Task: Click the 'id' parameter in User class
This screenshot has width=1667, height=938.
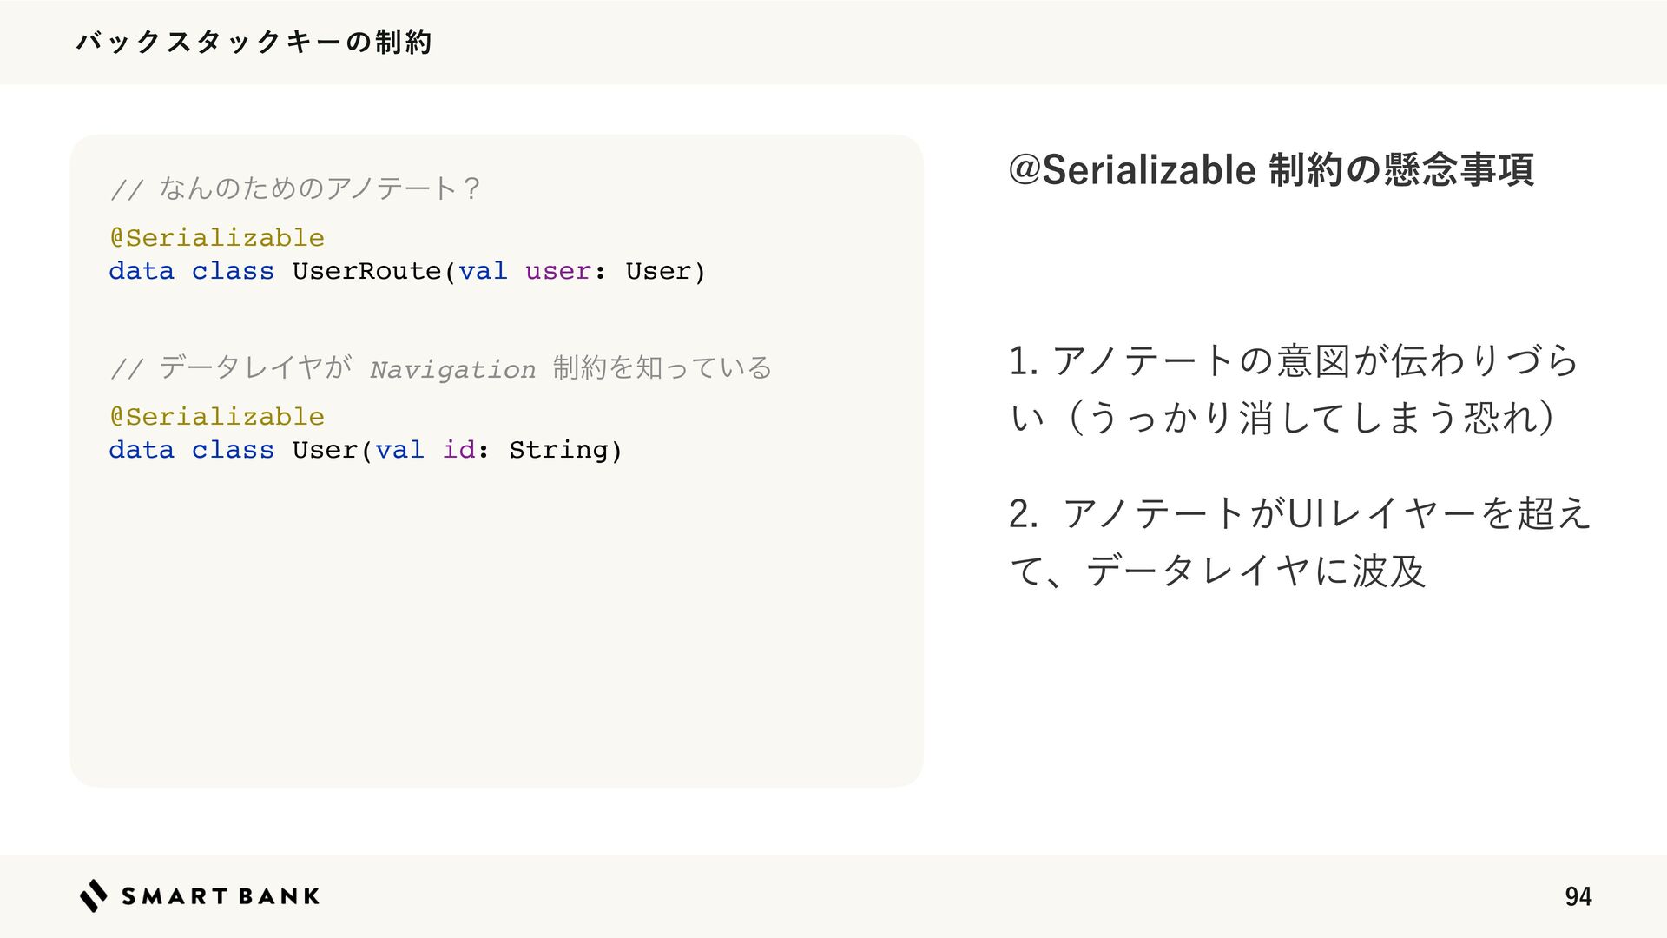Action: coord(458,450)
